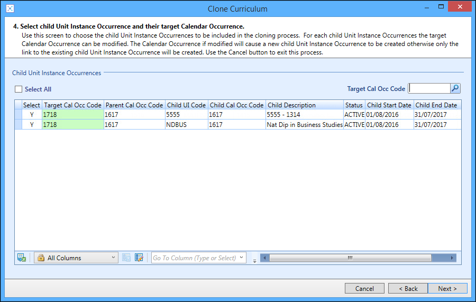Toggle the Select Y cell in the NDBUS row
Screen dimensions: 476x302
(x=32, y=124)
